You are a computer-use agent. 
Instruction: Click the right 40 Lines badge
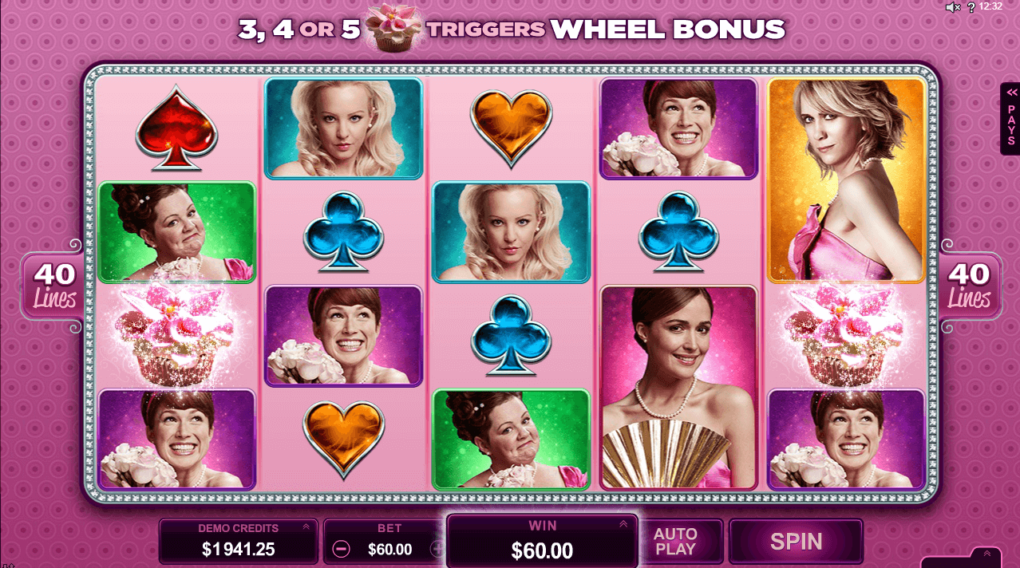click(968, 286)
